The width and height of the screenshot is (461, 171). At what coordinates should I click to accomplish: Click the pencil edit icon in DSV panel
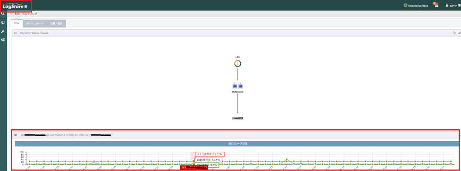(x=459, y=33)
